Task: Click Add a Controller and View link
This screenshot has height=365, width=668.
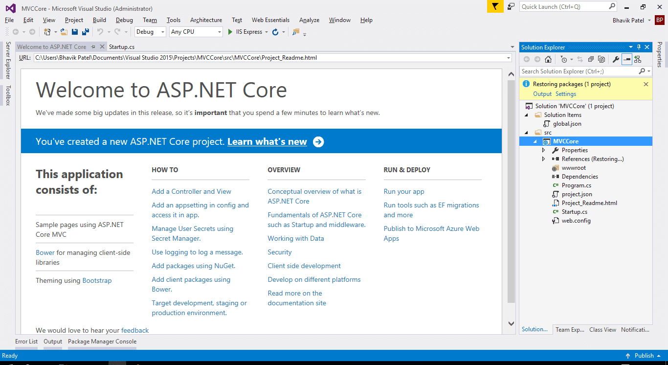Action: click(x=191, y=191)
